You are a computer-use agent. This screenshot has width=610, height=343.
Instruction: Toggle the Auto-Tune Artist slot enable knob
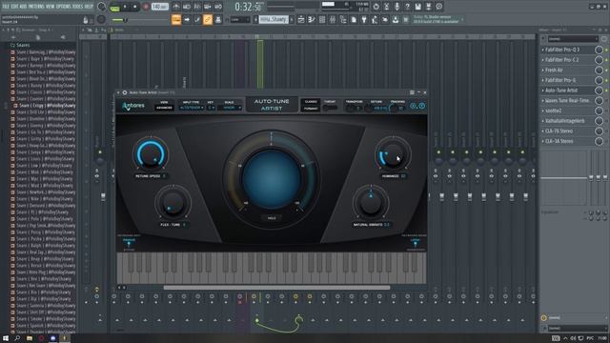[599, 91]
